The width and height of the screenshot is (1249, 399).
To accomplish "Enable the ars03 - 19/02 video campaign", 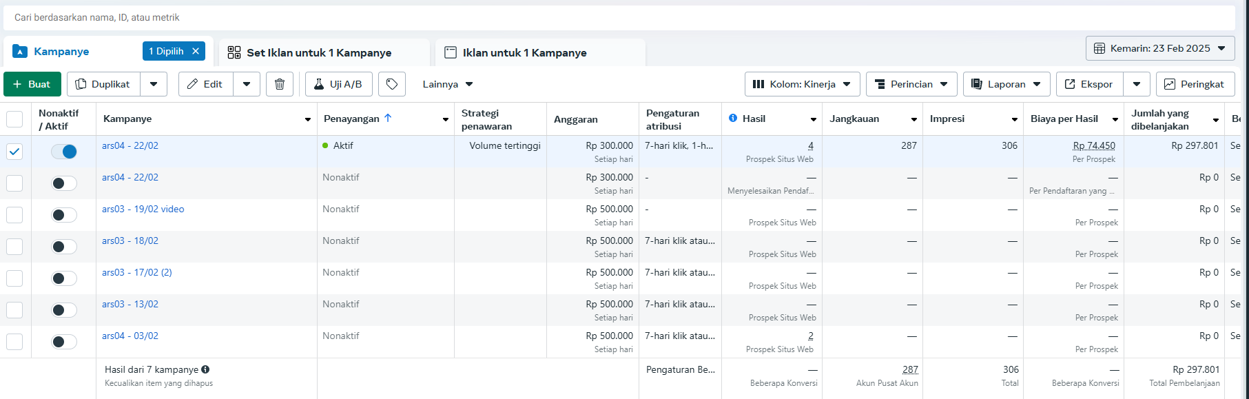I will click(x=64, y=215).
